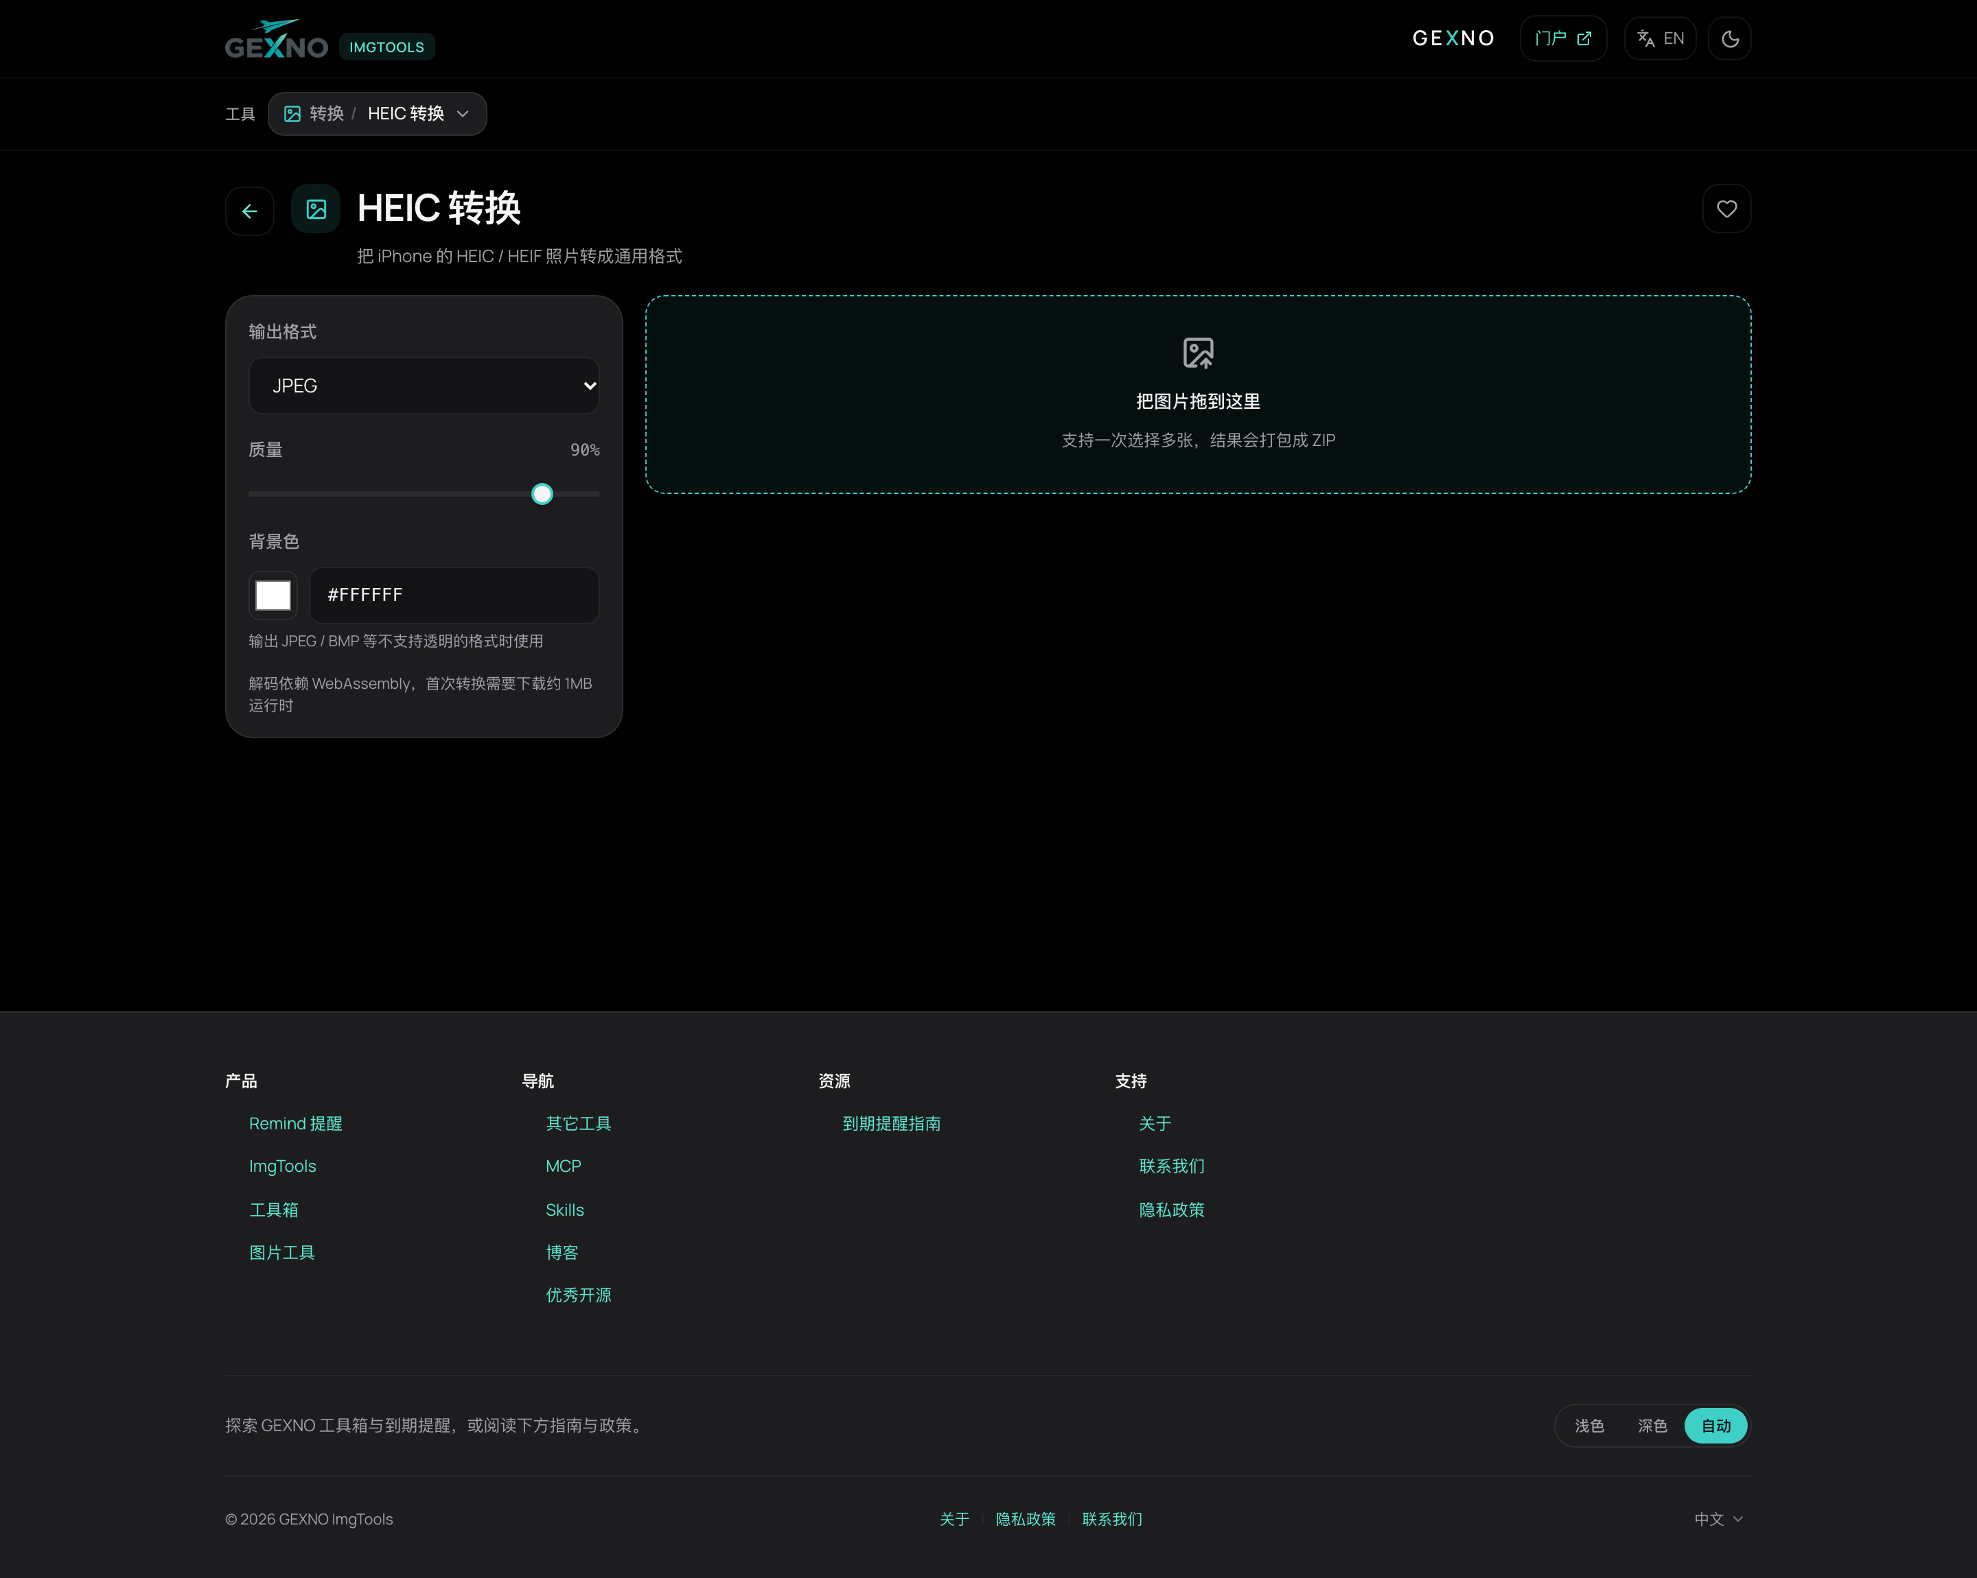
Task: Open the 门户 portal link
Action: [x=1564, y=38]
